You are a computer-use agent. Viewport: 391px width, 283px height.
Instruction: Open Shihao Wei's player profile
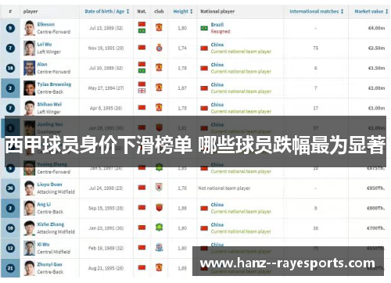click(x=49, y=104)
